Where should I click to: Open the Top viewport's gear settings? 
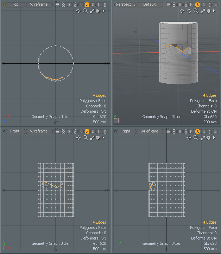pyautogui.click(x=98, y=11)
